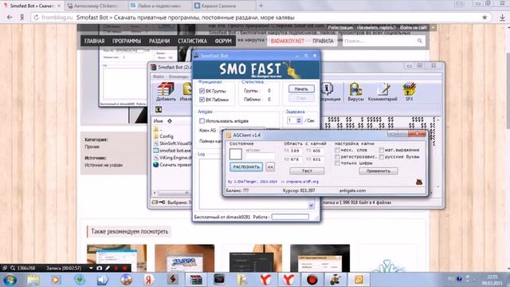Open the ПРАВИЛА site menu item
510x287 pixels.
click(x=323, y=41)
